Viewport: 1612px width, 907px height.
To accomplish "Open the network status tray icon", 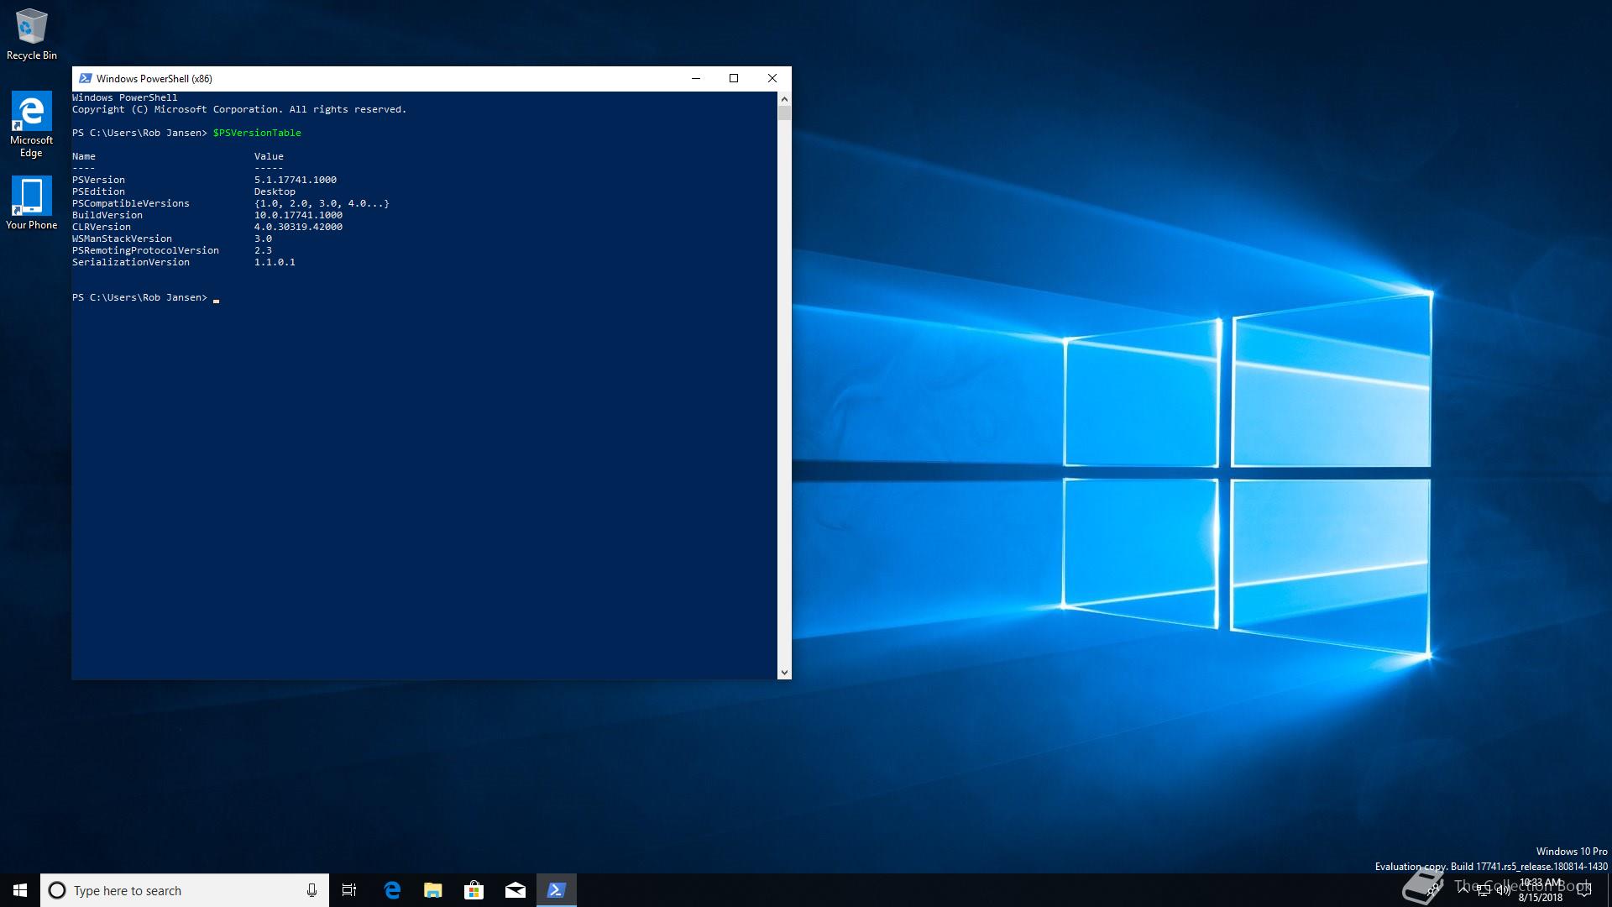I will click(1484, 890).
